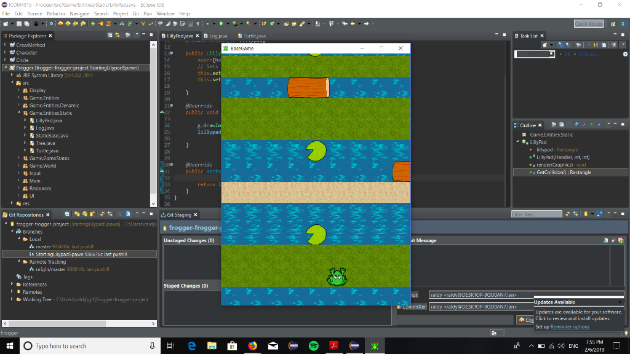Screen dimensions: 630x354
Task: Select the master local branch
Action: (44, 247)
